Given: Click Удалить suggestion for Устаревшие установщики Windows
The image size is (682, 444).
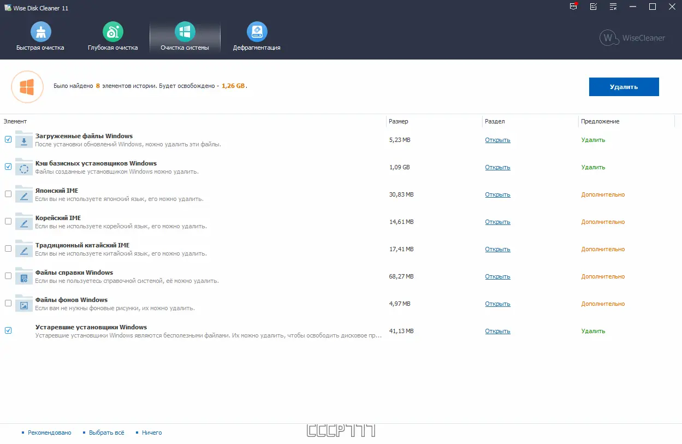Looking at the screenshot, I should pyautogui.click(x=593, y=331).
